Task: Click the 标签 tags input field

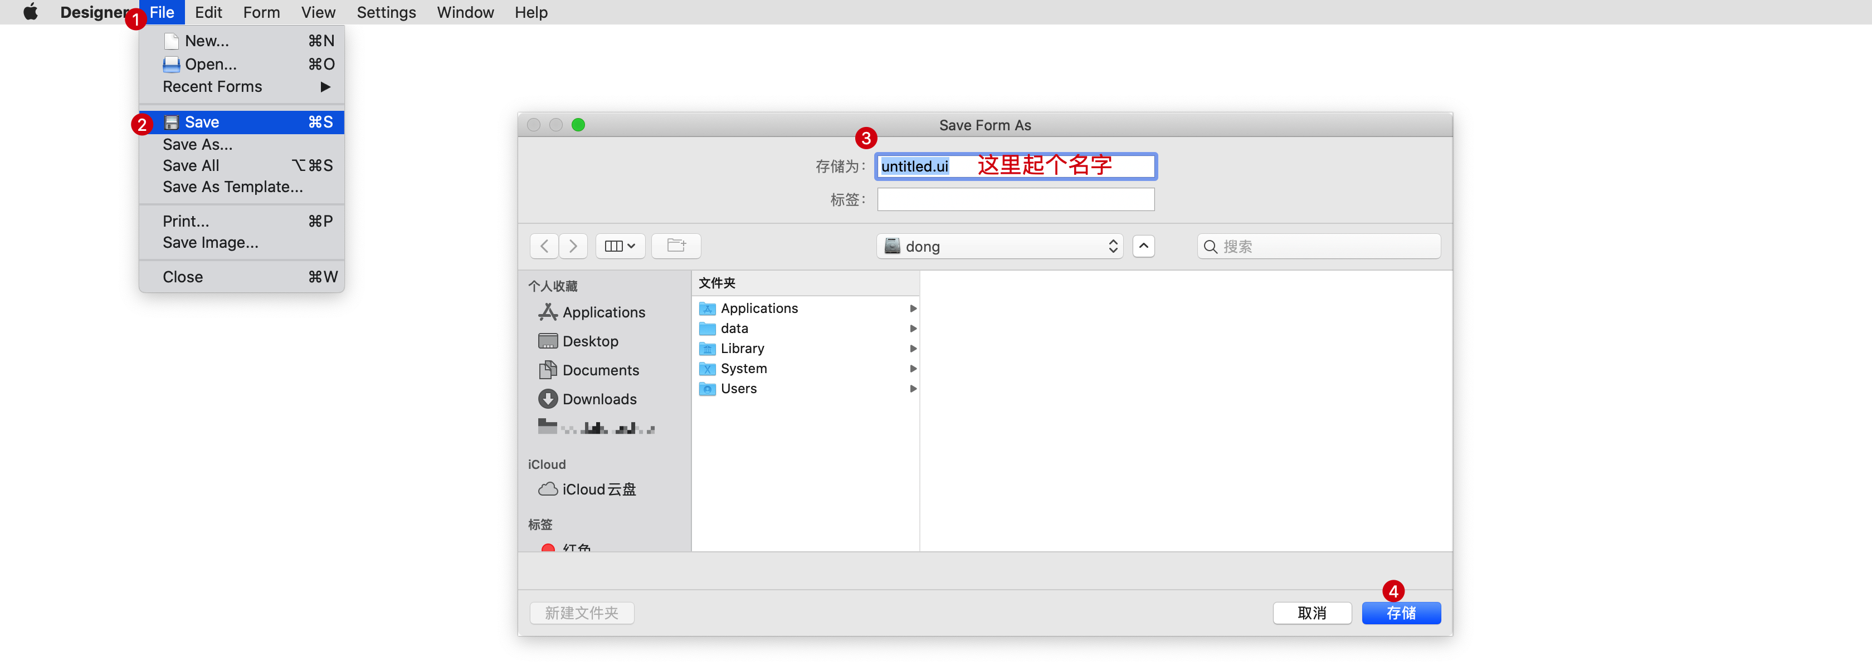Action: [1015, 200]
